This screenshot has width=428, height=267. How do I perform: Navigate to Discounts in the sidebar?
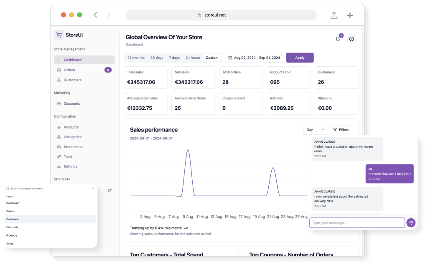[x=72, y=103]
